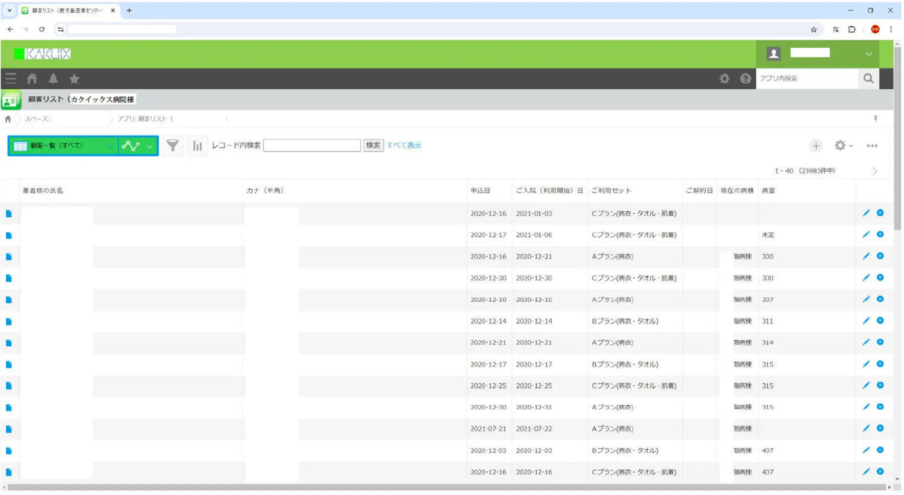The width and height of the screenshot is (904, 495).
Task: Click the 検索 button
Action: (x=373, y=145)
